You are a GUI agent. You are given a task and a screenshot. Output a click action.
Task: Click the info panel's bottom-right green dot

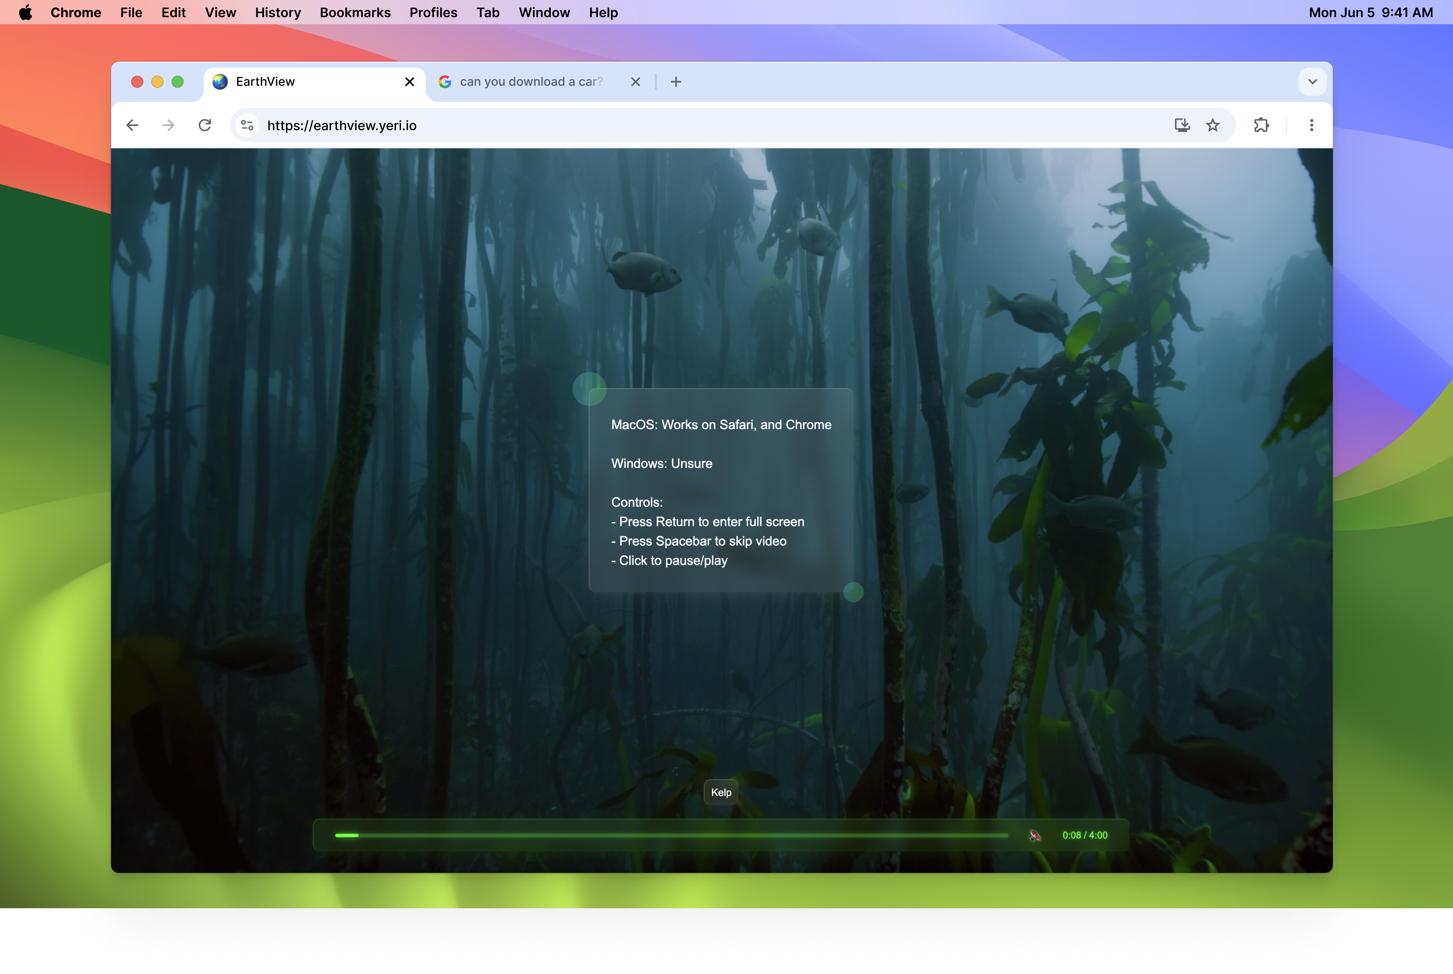point(853,592)
